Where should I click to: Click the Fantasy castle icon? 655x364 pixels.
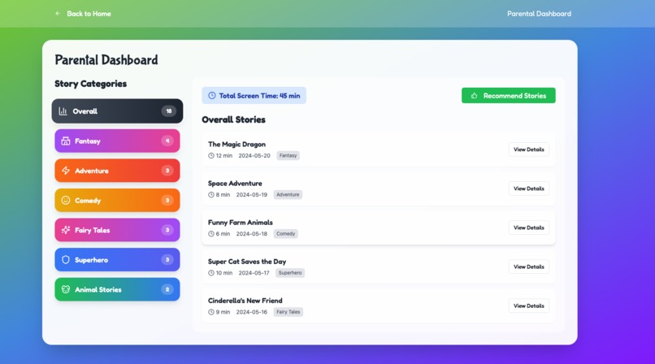pyautogui.click(x=66, y=141)
